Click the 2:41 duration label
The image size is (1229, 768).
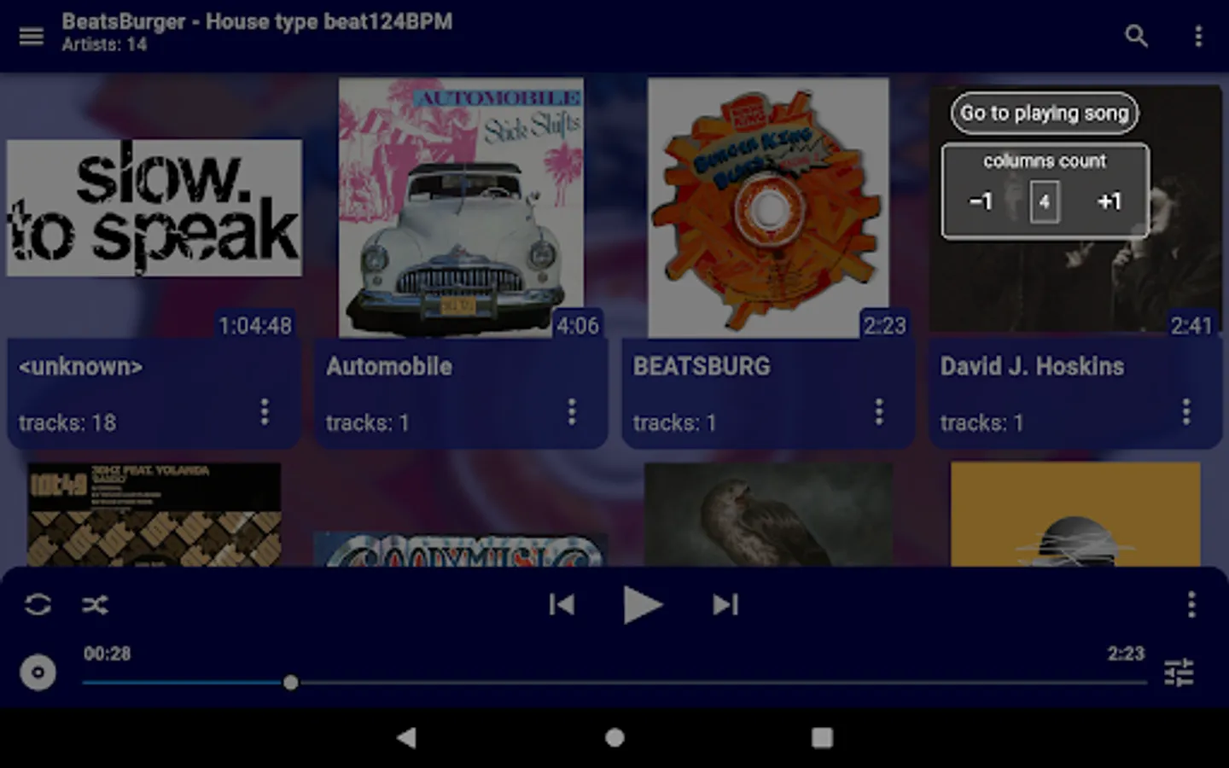click(1191, 325)
